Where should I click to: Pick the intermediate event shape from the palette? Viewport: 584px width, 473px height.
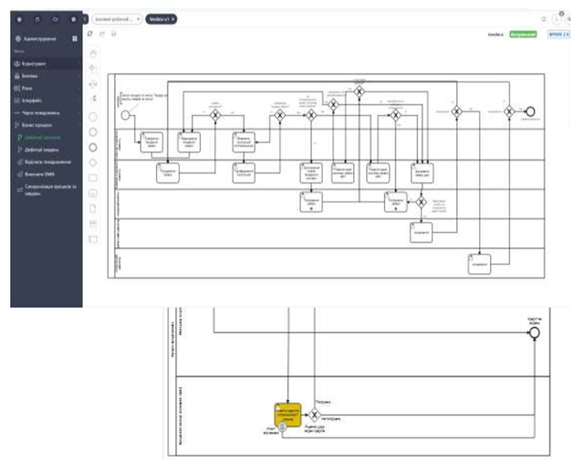93,132
